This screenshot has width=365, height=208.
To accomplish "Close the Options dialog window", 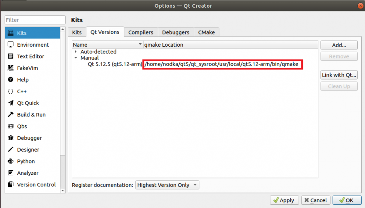I will pos(361,6).
